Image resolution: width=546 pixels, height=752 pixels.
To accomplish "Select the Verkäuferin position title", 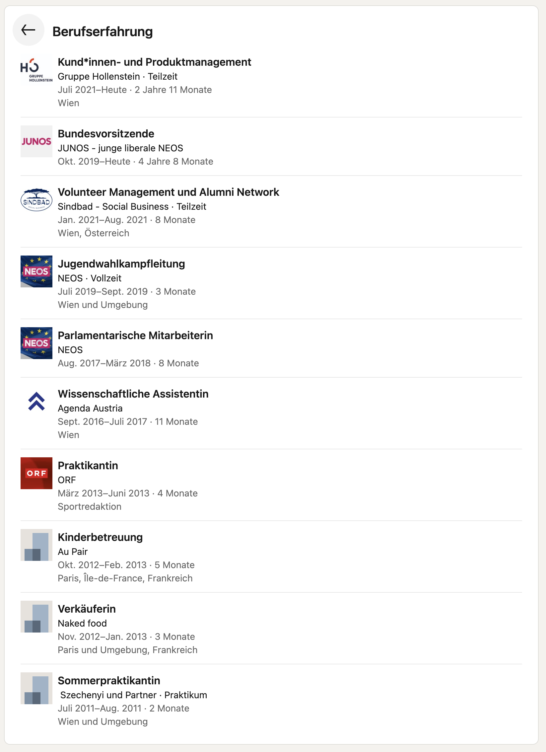I will (x=87, y=609).
